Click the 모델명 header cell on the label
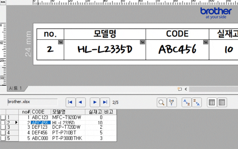 (105, 34)
